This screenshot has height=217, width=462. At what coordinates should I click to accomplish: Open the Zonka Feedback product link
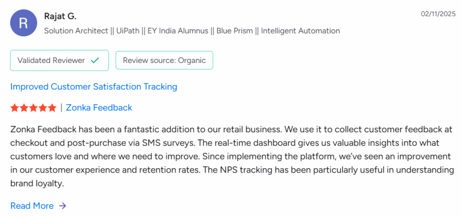click(99, 107)
